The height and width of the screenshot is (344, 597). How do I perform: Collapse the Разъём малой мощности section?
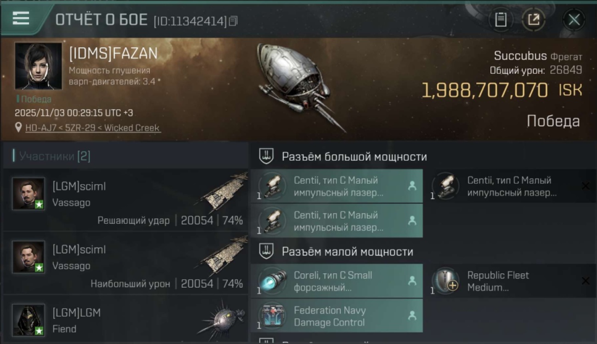click(336, 251)
